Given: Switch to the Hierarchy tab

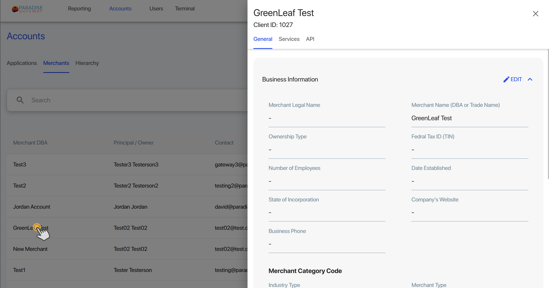Looking at the screenshot, I should pos(87,63).
